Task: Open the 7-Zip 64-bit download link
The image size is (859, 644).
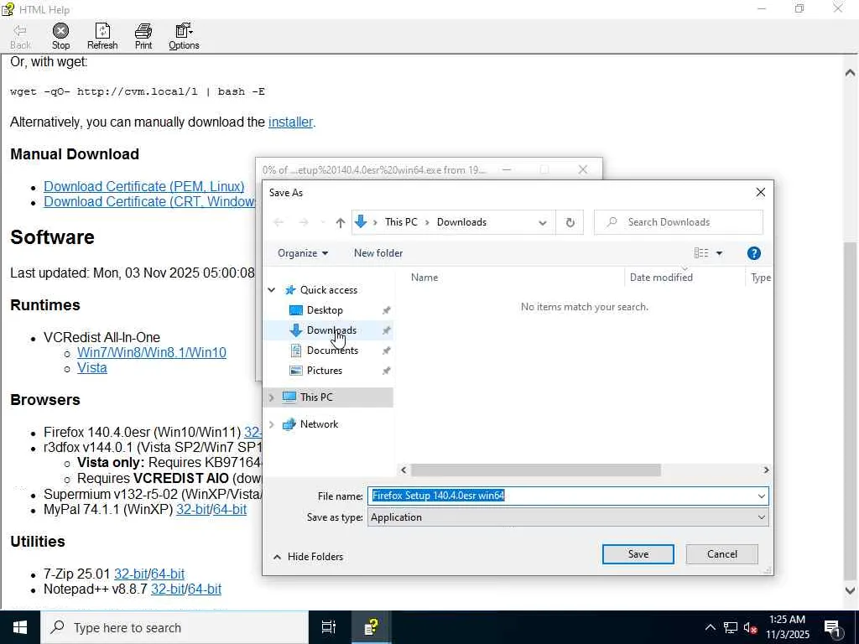Action: tap(168, 574)
